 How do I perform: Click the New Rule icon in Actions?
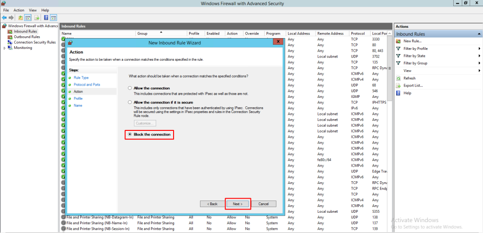pyautogui.click(x=399, y=41)
